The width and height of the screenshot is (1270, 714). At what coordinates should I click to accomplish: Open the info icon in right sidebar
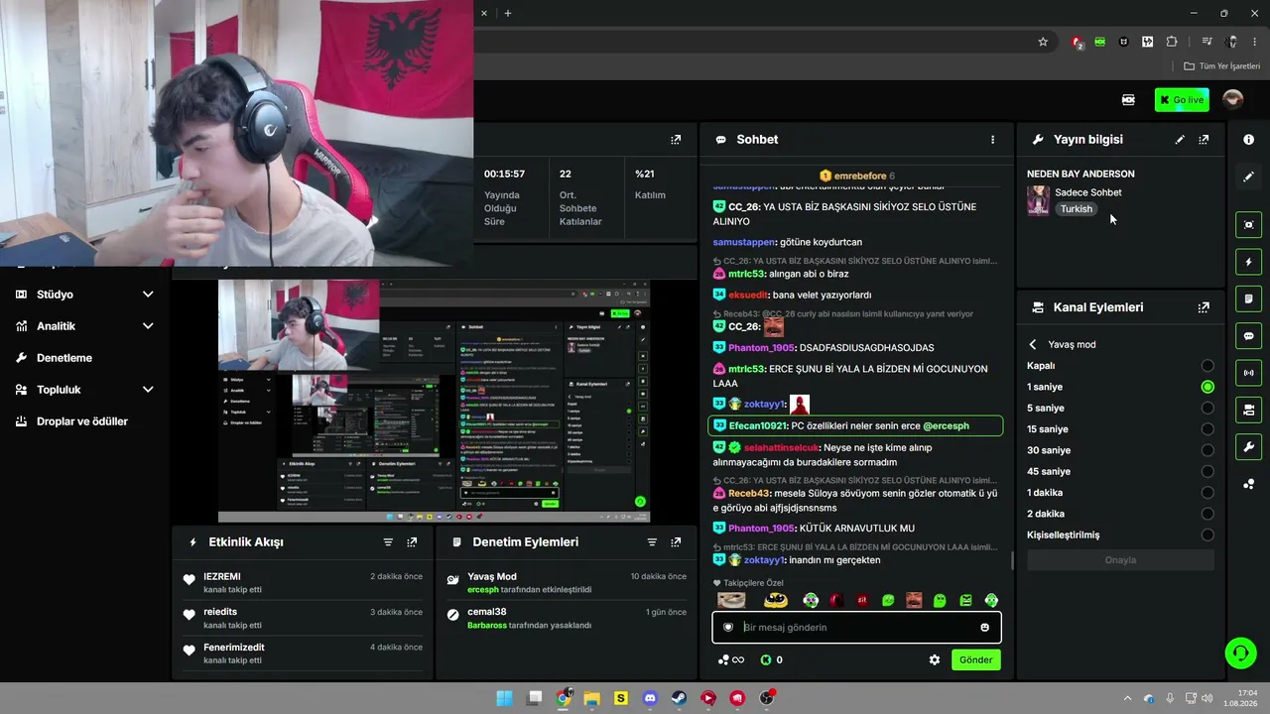pyautogui.click(x=1249, y=140)
